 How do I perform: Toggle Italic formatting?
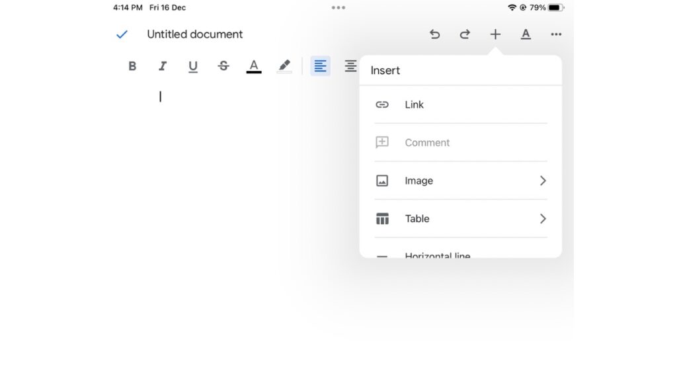point(163,66)
